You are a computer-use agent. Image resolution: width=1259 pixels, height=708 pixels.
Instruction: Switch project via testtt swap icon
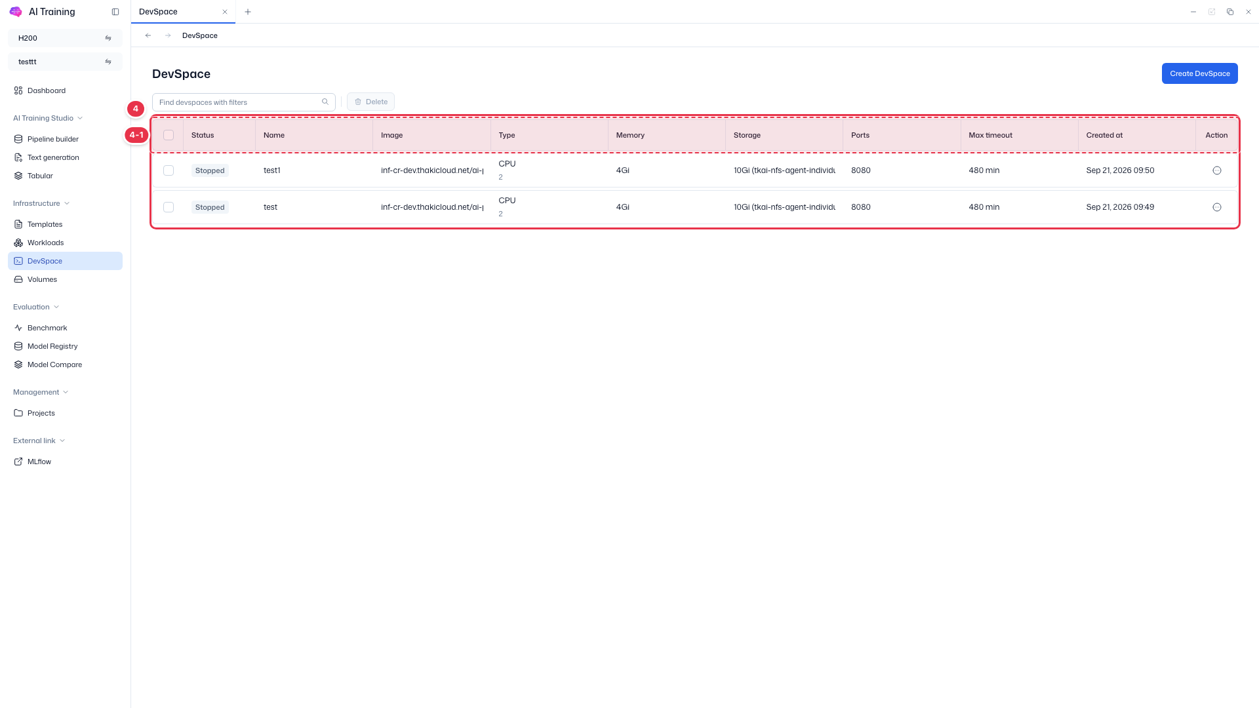pos(108,62)
